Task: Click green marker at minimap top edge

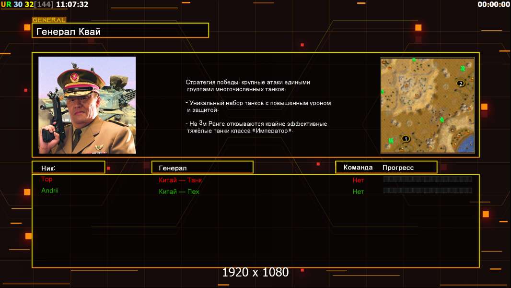Action: (x=414, y=60)
